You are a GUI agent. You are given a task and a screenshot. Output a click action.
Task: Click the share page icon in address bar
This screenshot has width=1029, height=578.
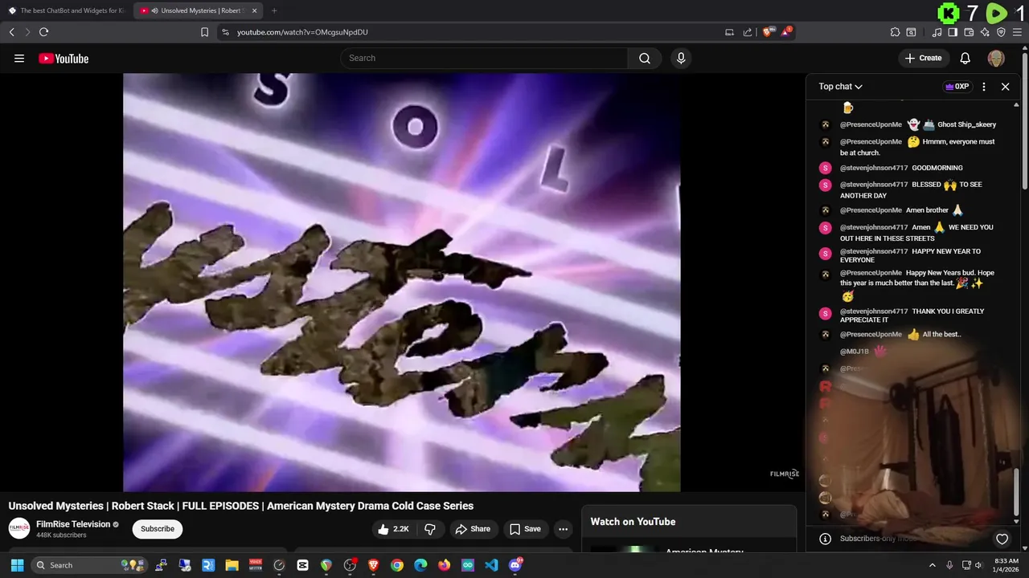(x=748, y=32)
